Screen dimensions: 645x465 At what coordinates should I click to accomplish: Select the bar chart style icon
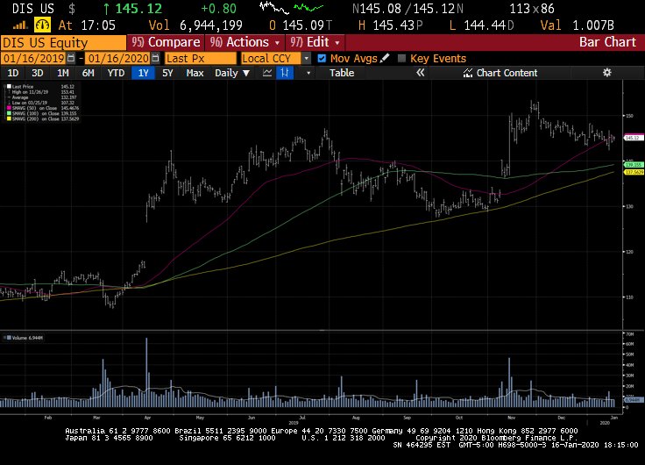pos(285,73)
